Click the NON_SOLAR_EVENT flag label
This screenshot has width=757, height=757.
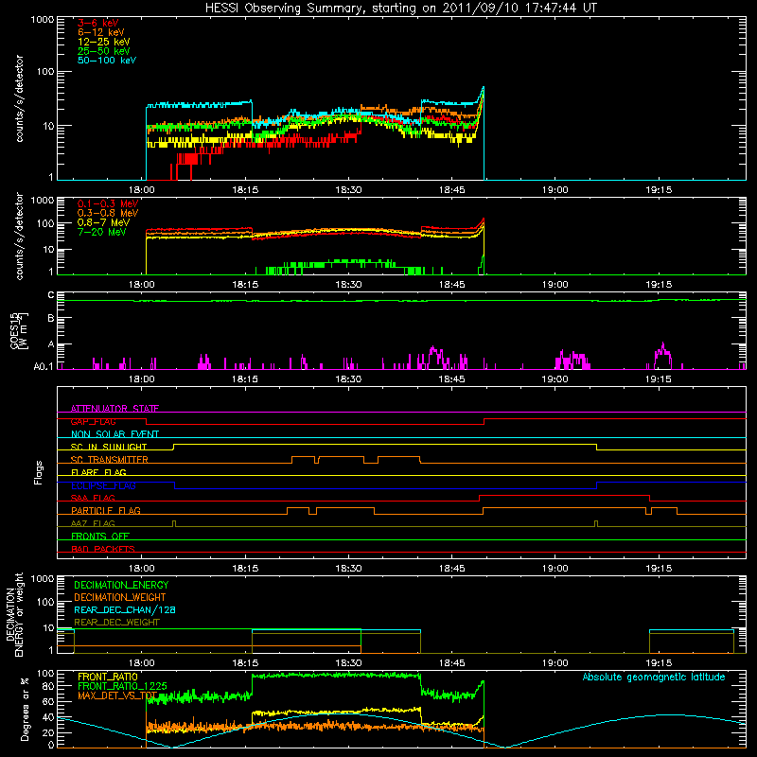point(114,434)
